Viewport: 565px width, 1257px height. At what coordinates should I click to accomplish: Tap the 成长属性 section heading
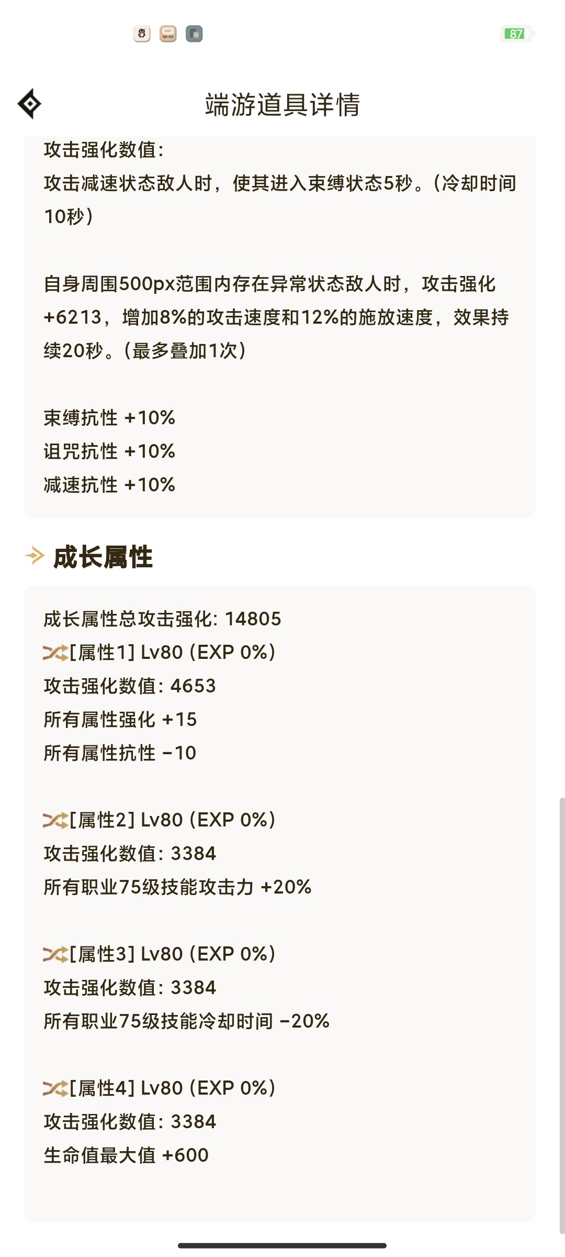[103, 557]
